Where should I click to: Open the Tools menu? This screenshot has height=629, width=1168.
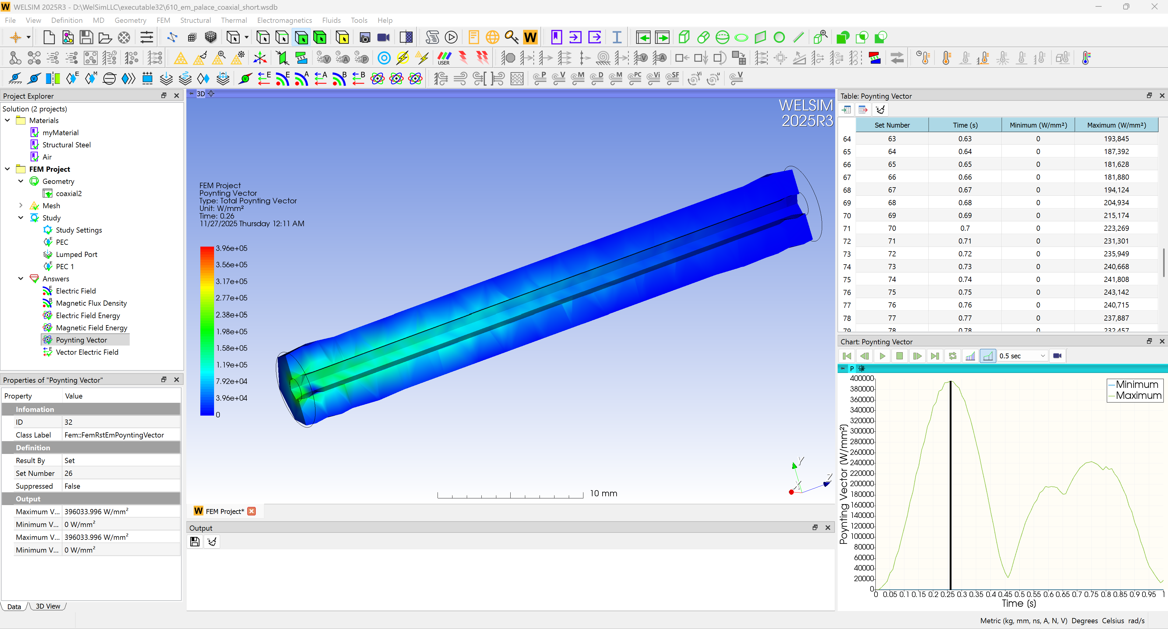(359, 20)
